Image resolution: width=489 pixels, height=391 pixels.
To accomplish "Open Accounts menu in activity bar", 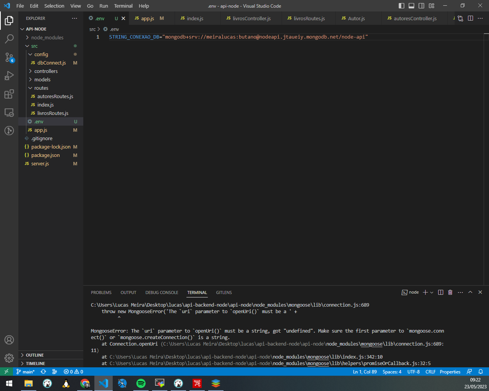I will 9,340.
